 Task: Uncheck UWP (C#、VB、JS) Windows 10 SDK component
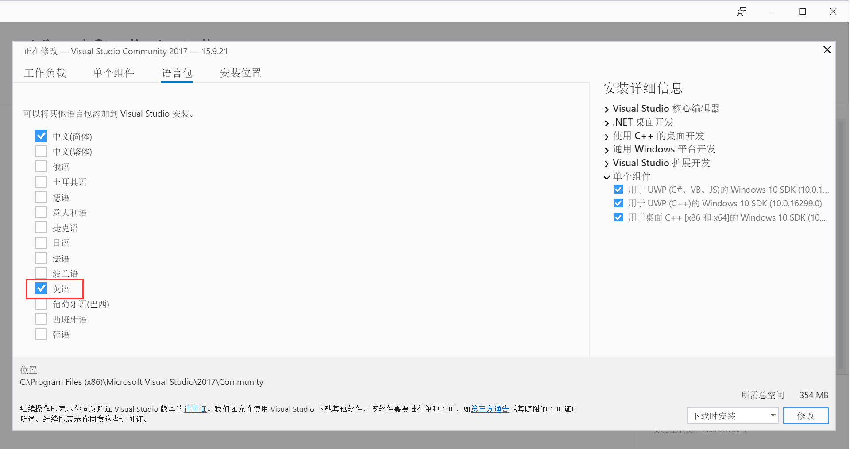tap(618, 190)
